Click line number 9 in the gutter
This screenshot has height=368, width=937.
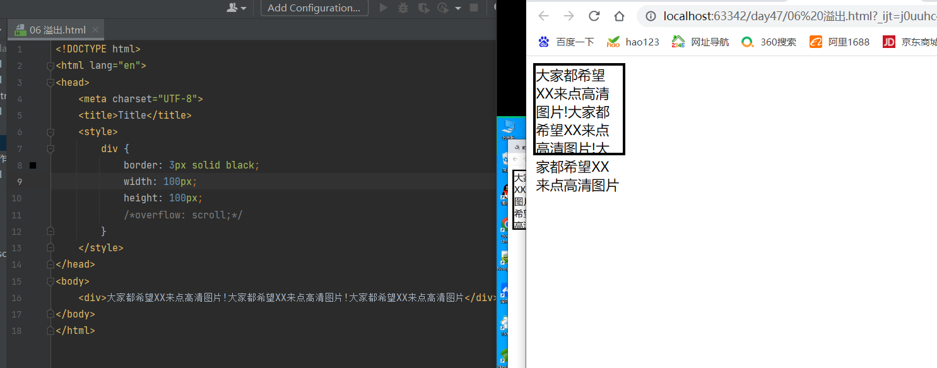coord(20,182)
